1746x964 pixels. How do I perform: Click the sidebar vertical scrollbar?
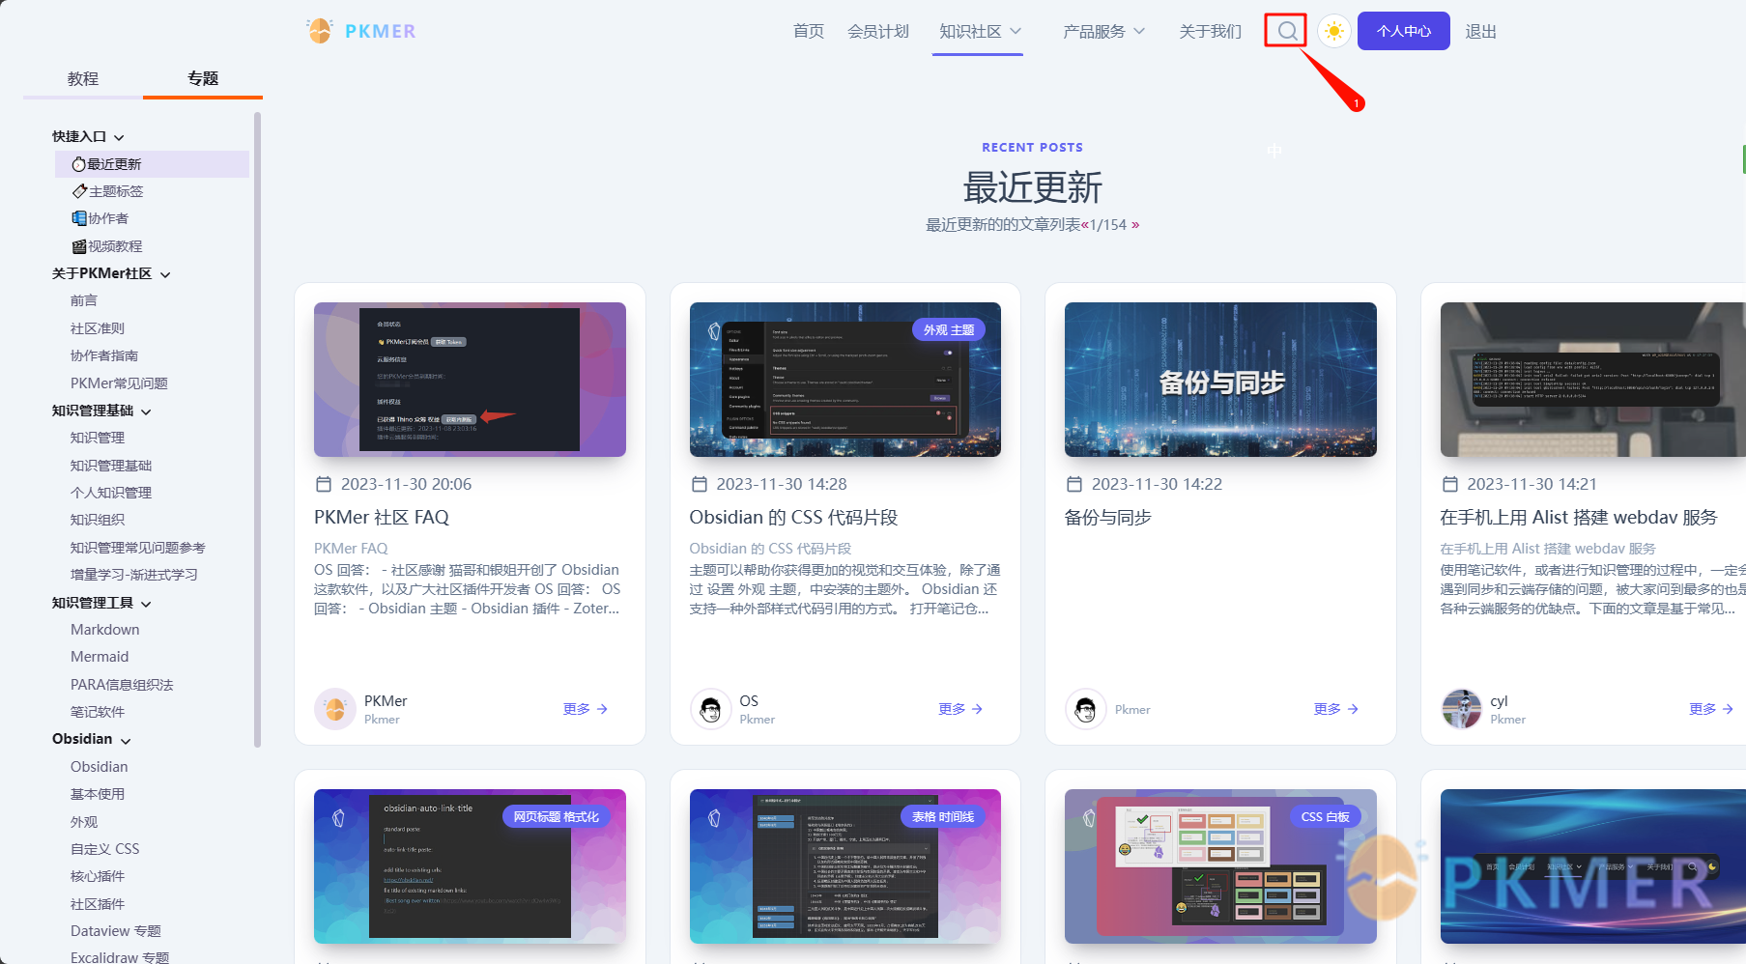point(257,430)
